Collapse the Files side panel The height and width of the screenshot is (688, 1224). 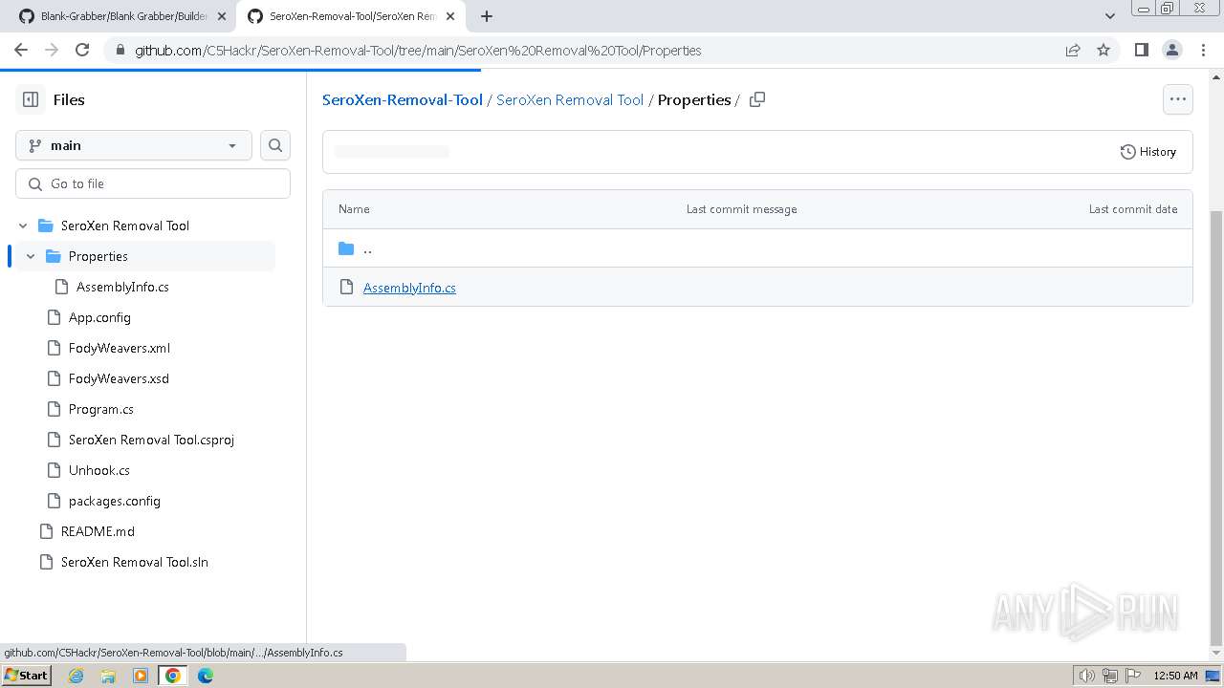[x=31, y=99]
